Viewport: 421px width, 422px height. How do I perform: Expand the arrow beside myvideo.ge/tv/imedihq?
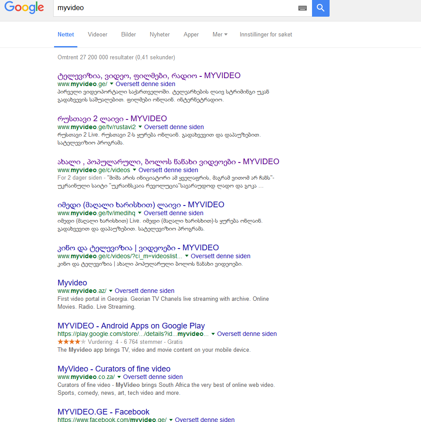[139, 213]
